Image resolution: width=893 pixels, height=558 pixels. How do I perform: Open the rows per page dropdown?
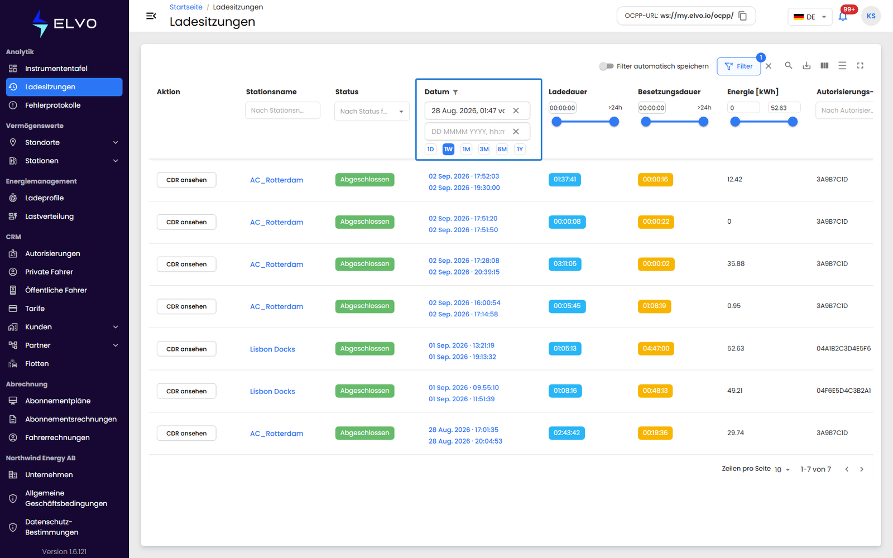point(782,469)
